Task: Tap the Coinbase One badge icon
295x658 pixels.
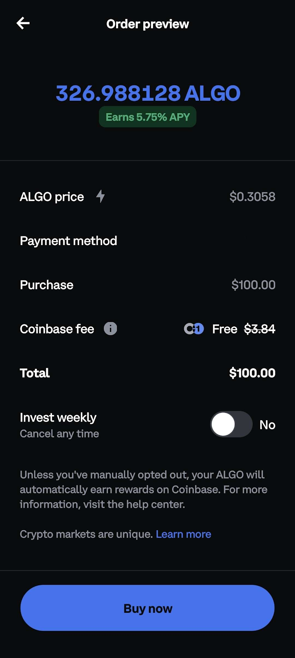Action: point(194,329)
